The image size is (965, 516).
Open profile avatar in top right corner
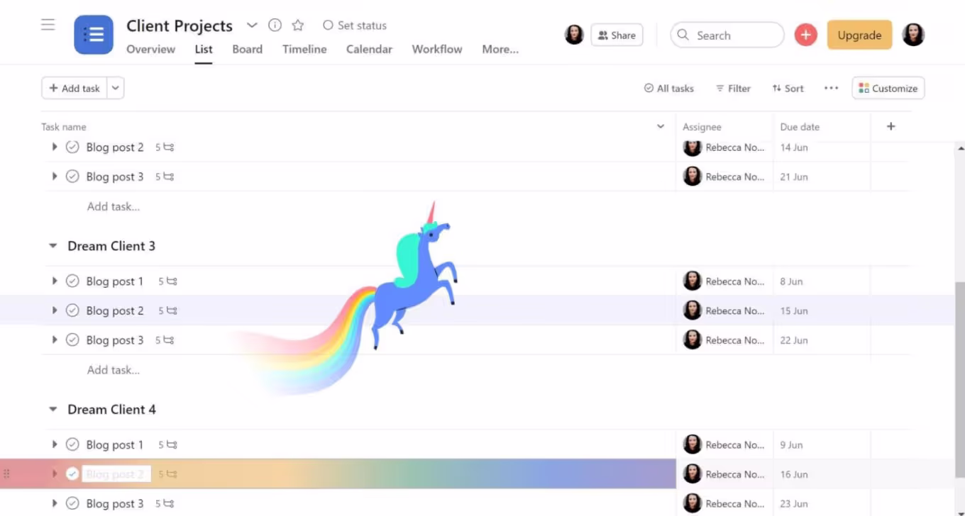tap(913, 35)
